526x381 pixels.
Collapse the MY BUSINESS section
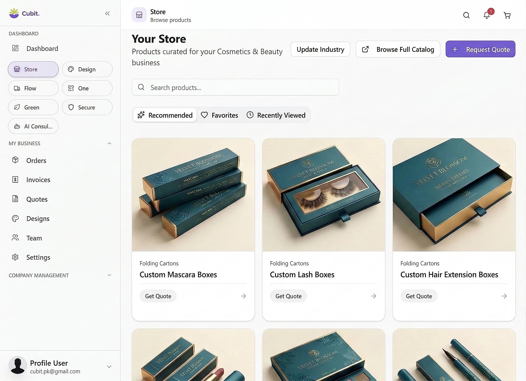(x=109, y=143)
